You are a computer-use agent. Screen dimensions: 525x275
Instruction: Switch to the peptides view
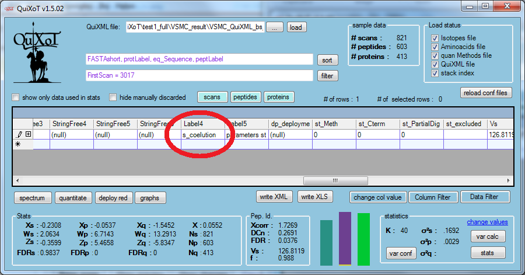tap(246, 97)
